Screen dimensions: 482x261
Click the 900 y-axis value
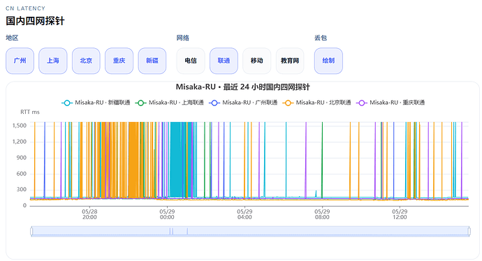22,158
